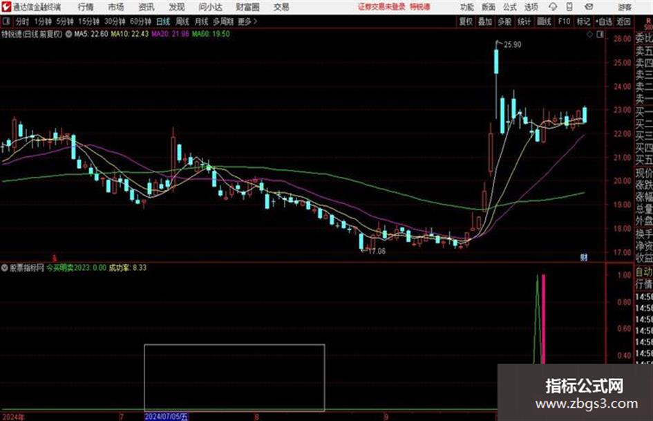The image size is (653, 421).
Task: Click the 特锐德(日线 前复权) chart title
Action: 32,34
